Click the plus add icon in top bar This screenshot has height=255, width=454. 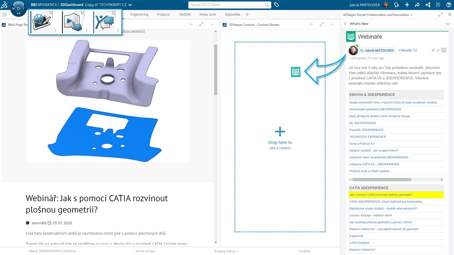pos(407,5)
